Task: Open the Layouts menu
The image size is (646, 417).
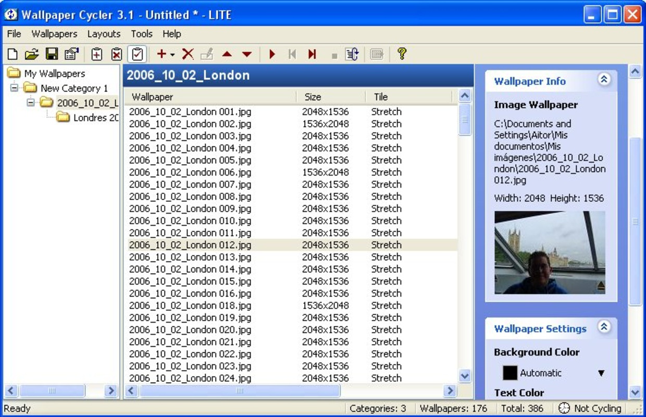Action: coord(104,34)
